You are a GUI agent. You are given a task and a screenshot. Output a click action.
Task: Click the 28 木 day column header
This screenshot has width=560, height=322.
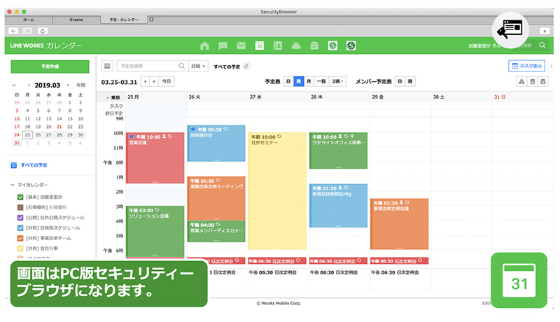[317, 97]
